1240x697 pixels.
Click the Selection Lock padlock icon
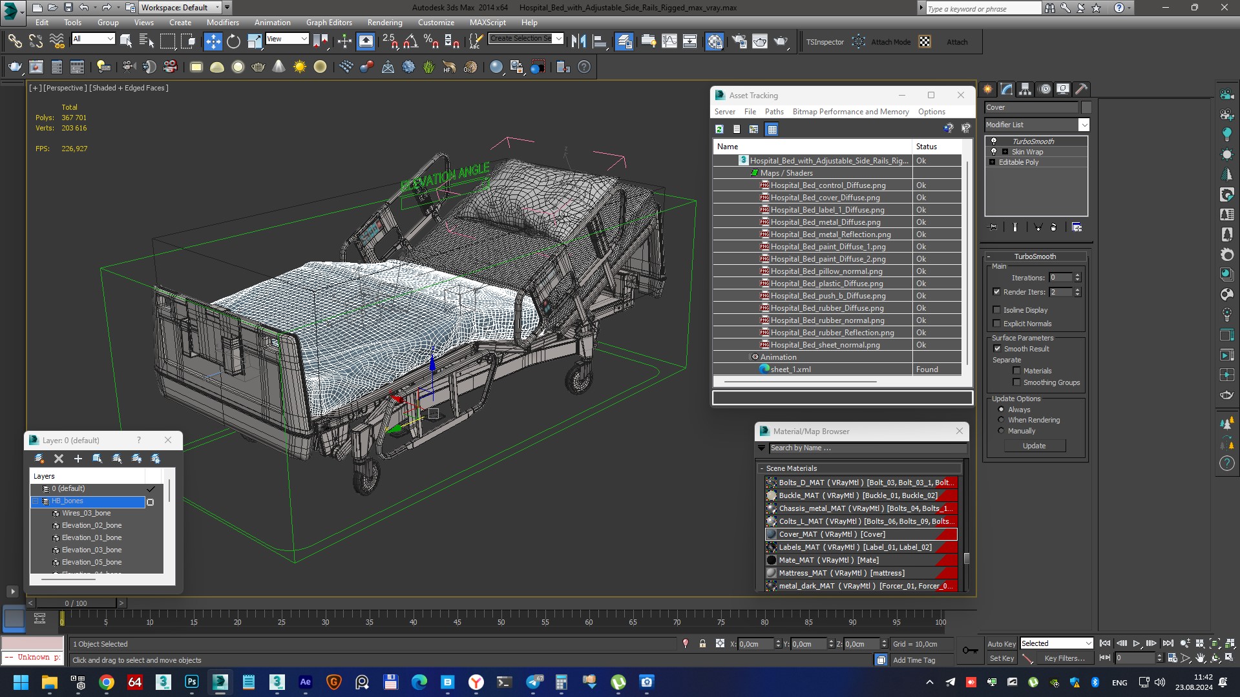(x=702, y=644)
